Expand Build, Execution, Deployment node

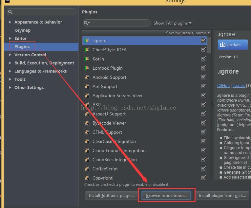click(x=10, y=63)
